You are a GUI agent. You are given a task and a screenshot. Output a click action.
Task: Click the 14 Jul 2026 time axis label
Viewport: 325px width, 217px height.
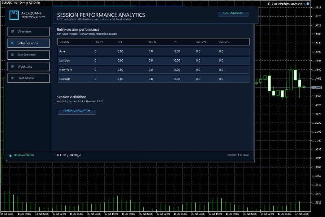[x=7, y=214]
